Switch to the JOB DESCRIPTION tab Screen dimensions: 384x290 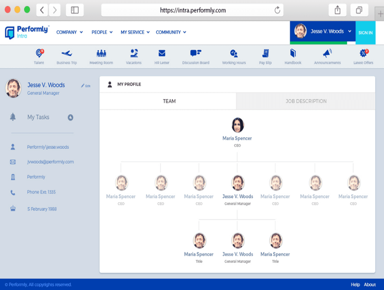(306, 101)
